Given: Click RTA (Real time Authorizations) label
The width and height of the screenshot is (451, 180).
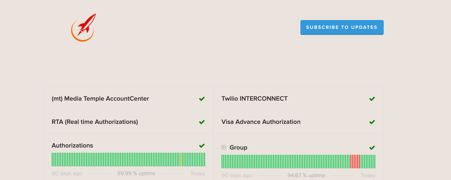Looking at the screenshot, I should [94, 122].
